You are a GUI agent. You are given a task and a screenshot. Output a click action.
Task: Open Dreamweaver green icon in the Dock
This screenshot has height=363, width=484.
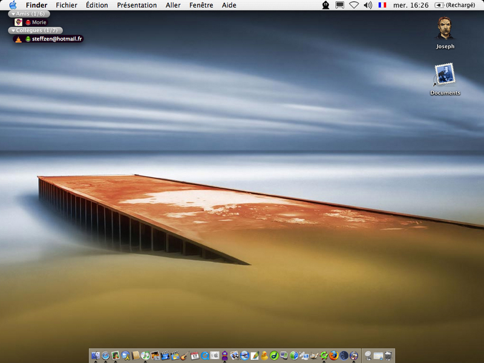tap(274, 356)
